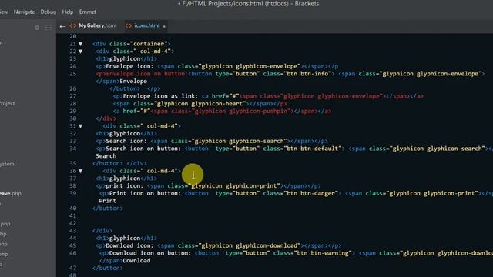The image size is (493, 277).
Task: Click the wrapped "Print" text below line 39
Action: 108,201
